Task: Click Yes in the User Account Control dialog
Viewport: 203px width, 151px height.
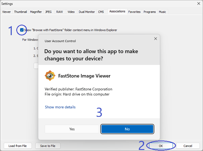Action: (72, 129)
